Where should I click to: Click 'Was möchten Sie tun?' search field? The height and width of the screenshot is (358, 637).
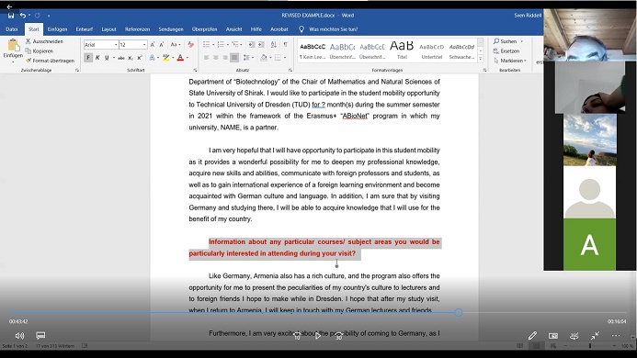point(334,29)
